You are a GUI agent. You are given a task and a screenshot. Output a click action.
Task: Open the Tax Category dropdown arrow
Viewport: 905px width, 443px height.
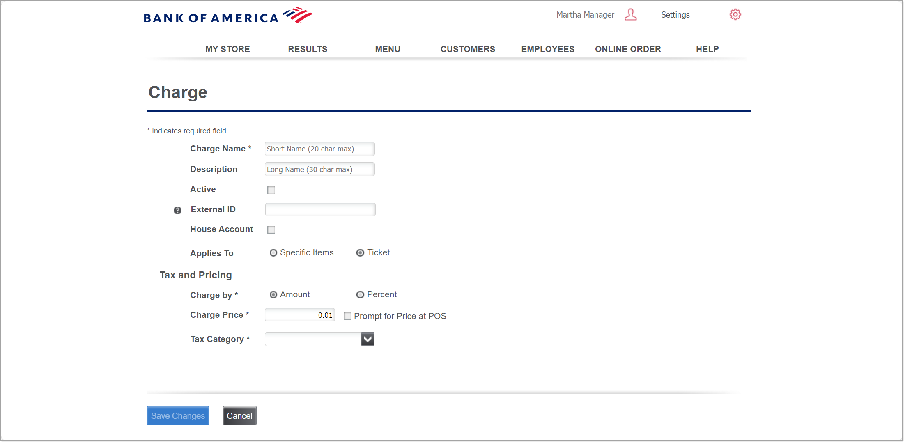coord(368,339)
